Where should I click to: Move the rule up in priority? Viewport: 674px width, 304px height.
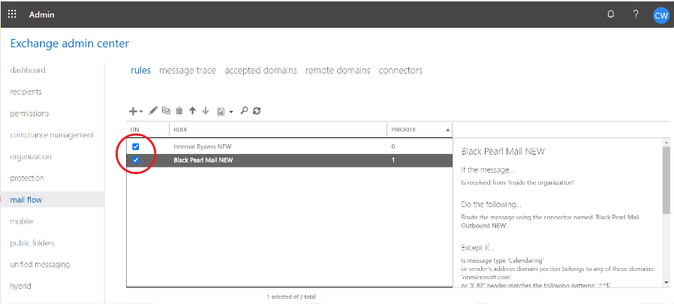(193, 110)
